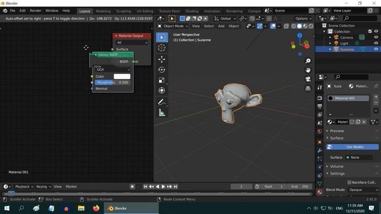Select solid viewport shading mode
This screenshot has width=381, height=214.
pyautogui.click(x=299, y=26)
